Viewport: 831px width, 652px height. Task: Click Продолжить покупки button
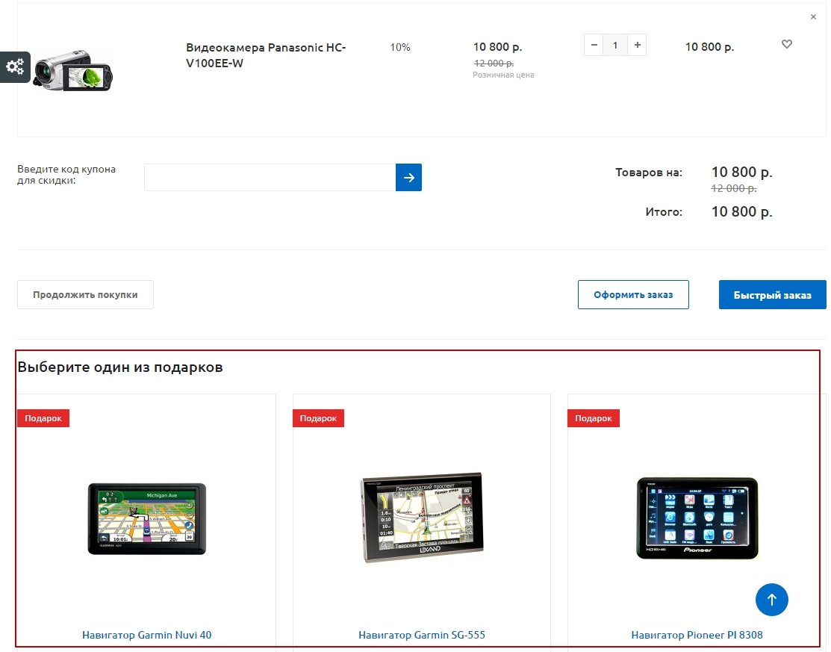coord(85,295)
